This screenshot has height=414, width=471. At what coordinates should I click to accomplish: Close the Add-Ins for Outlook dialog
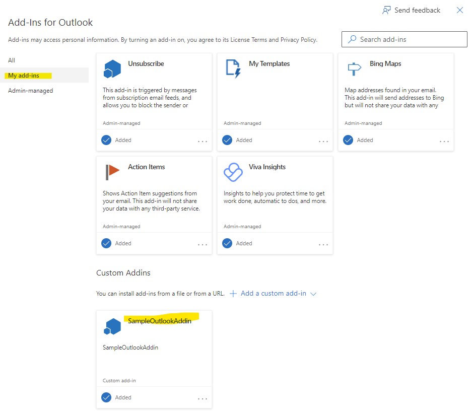click(460, 10)
